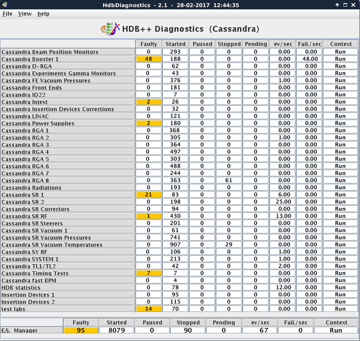Click the 61 stopped count for Cassandra RGA 8

[x=229, y=180]
